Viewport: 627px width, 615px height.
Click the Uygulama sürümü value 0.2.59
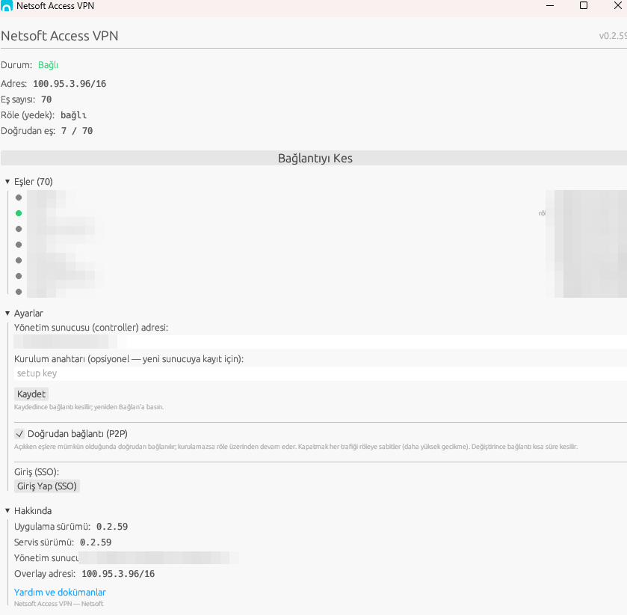pyautogui.click(x=112, y=527)
